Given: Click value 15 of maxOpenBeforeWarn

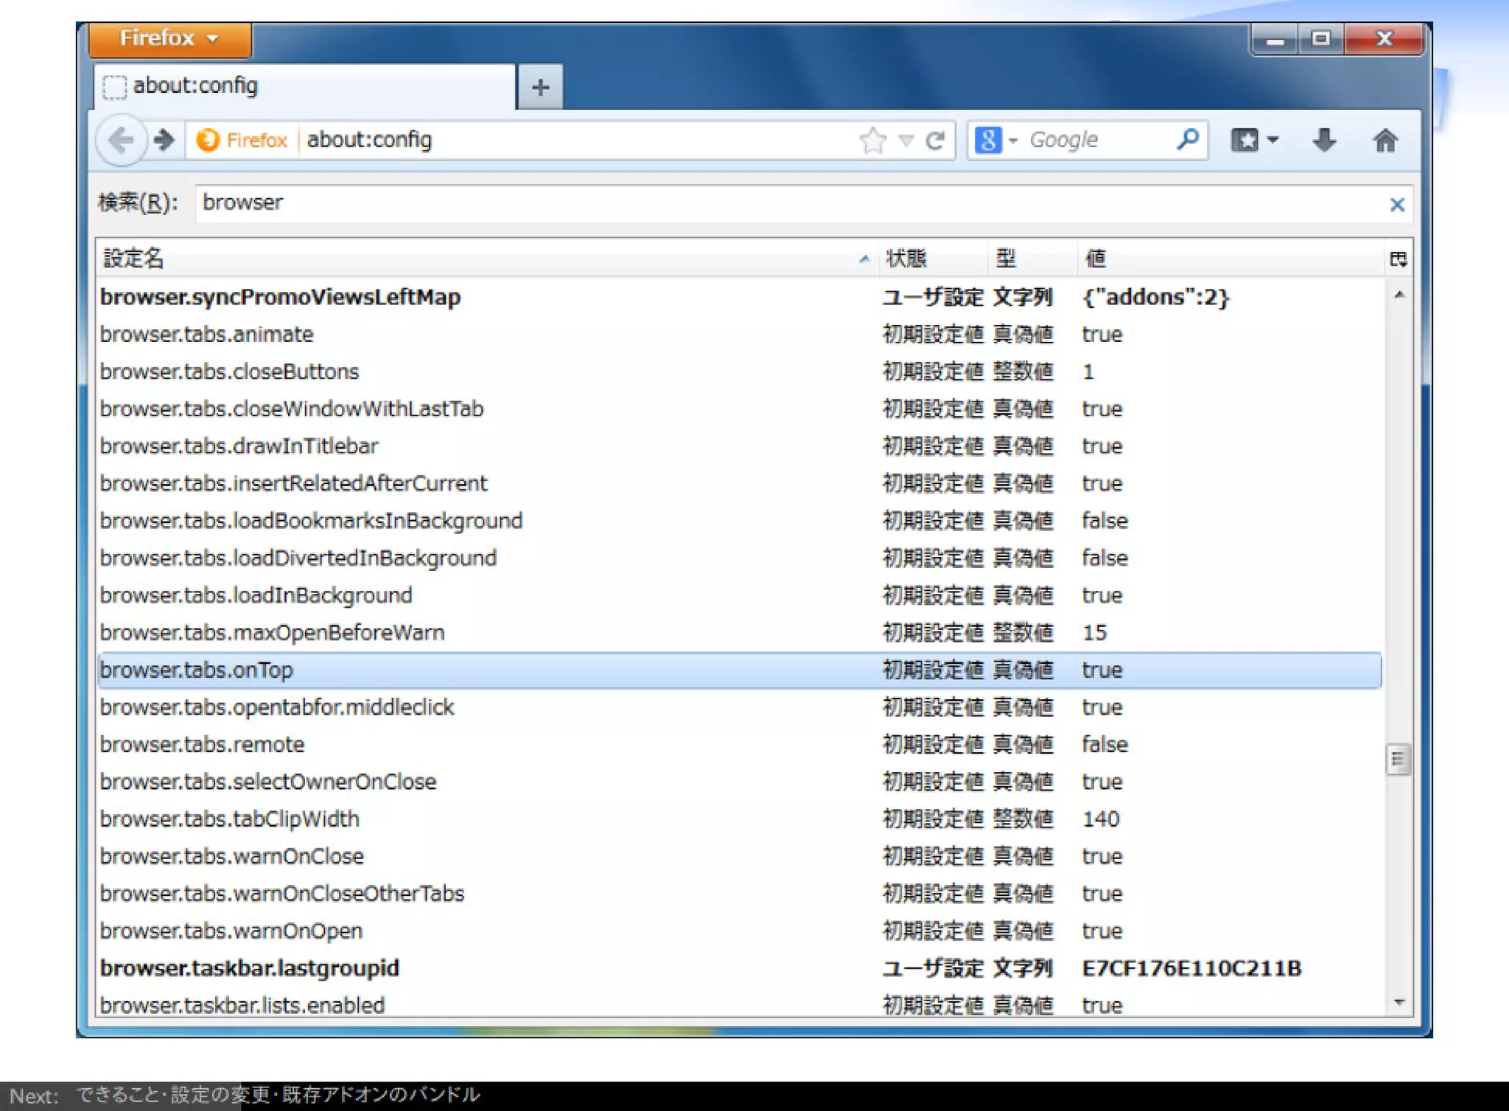Looking at the screenshot, I should tap(1094, 633).
